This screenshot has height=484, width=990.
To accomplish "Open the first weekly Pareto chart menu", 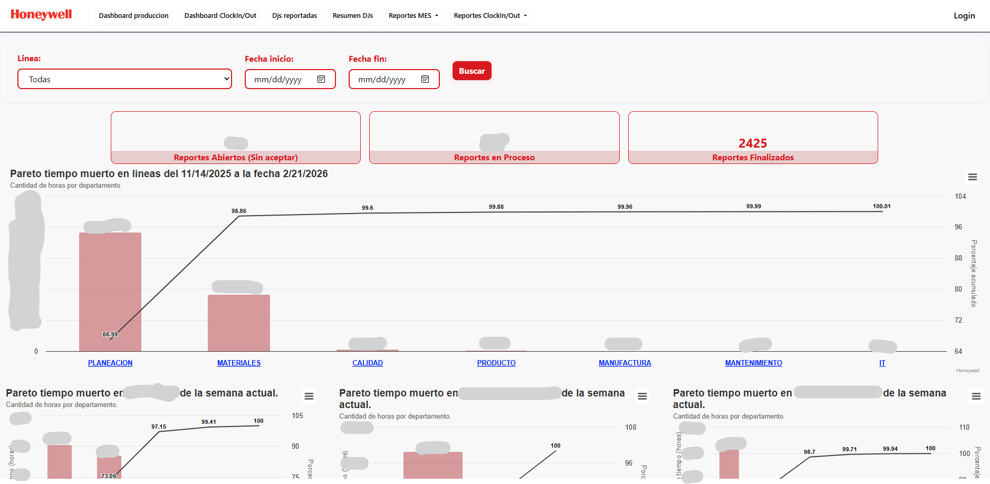I will pyautogui.click(x=309, y=396).
